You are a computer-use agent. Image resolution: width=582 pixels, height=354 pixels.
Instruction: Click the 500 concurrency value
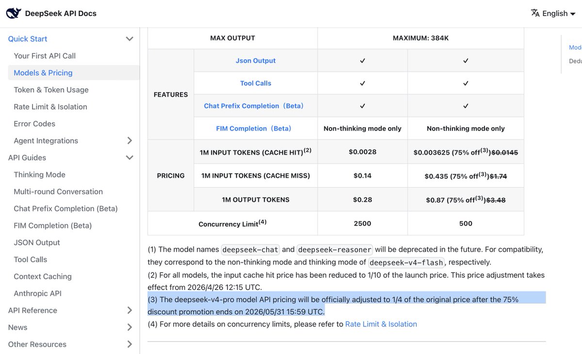pos(466,224)
